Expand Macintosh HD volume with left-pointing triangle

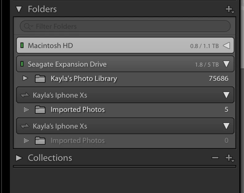pyautogui.click(x=226, y=46)
